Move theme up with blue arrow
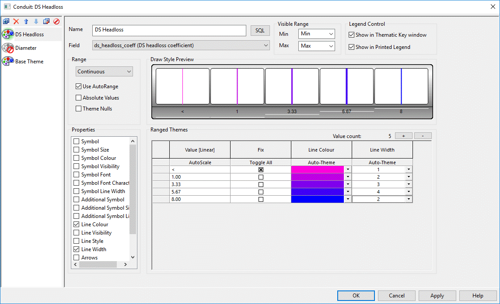The width and height of the screenshot is (500, 304). coord(26,21)
